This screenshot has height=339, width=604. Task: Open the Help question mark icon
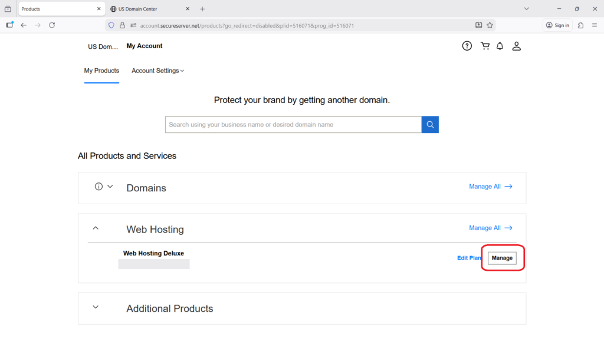tap(467, 46)
